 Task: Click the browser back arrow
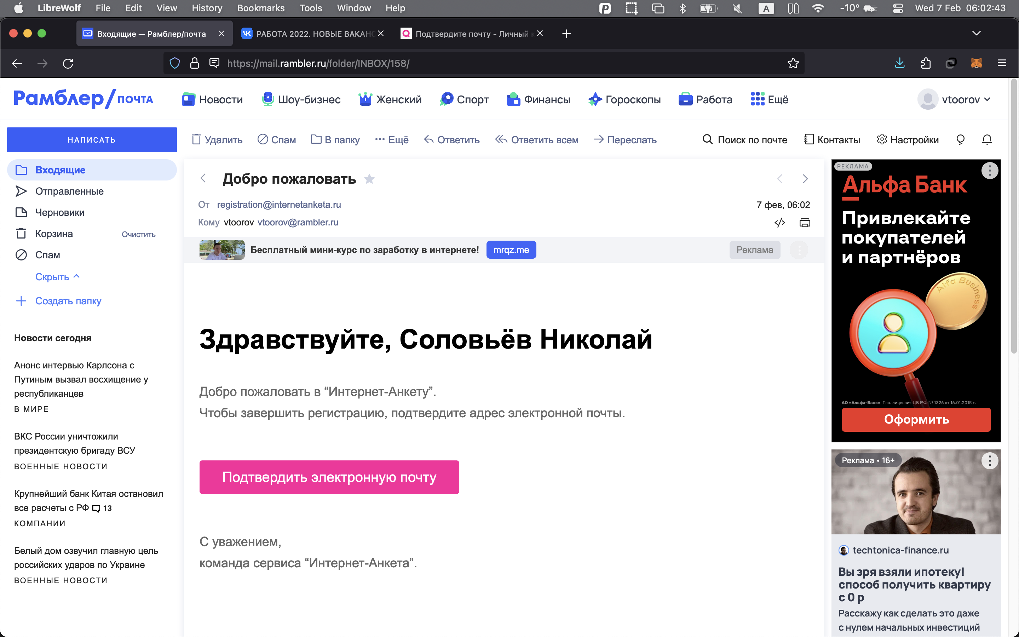click(x=17, y=63)
